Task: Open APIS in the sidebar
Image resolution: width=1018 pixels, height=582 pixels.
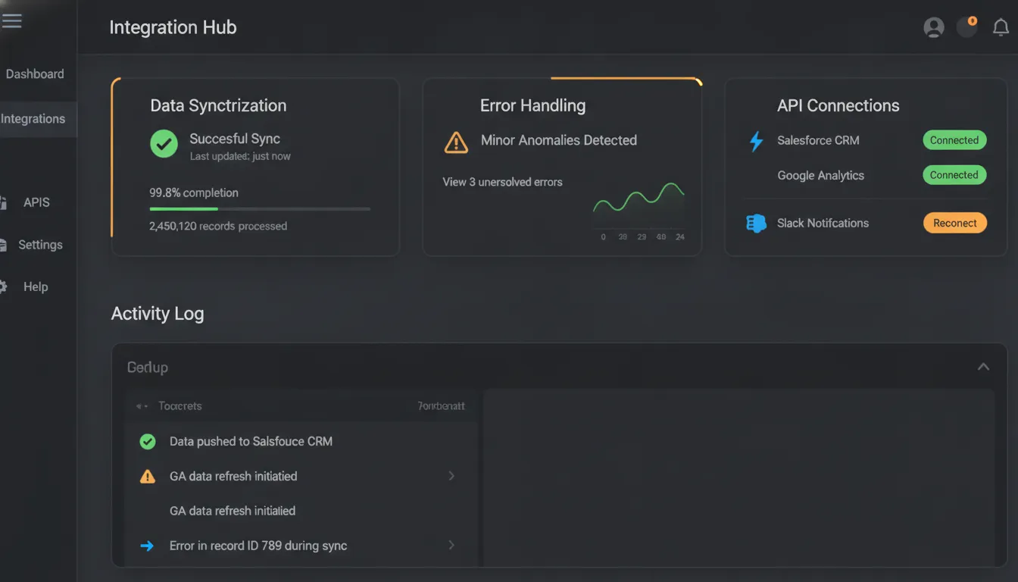Action: [36, 202]
